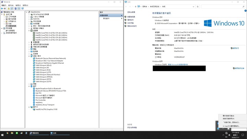
Task: Click the Back arrow in Computer Management toolbar
Action: 2,9
